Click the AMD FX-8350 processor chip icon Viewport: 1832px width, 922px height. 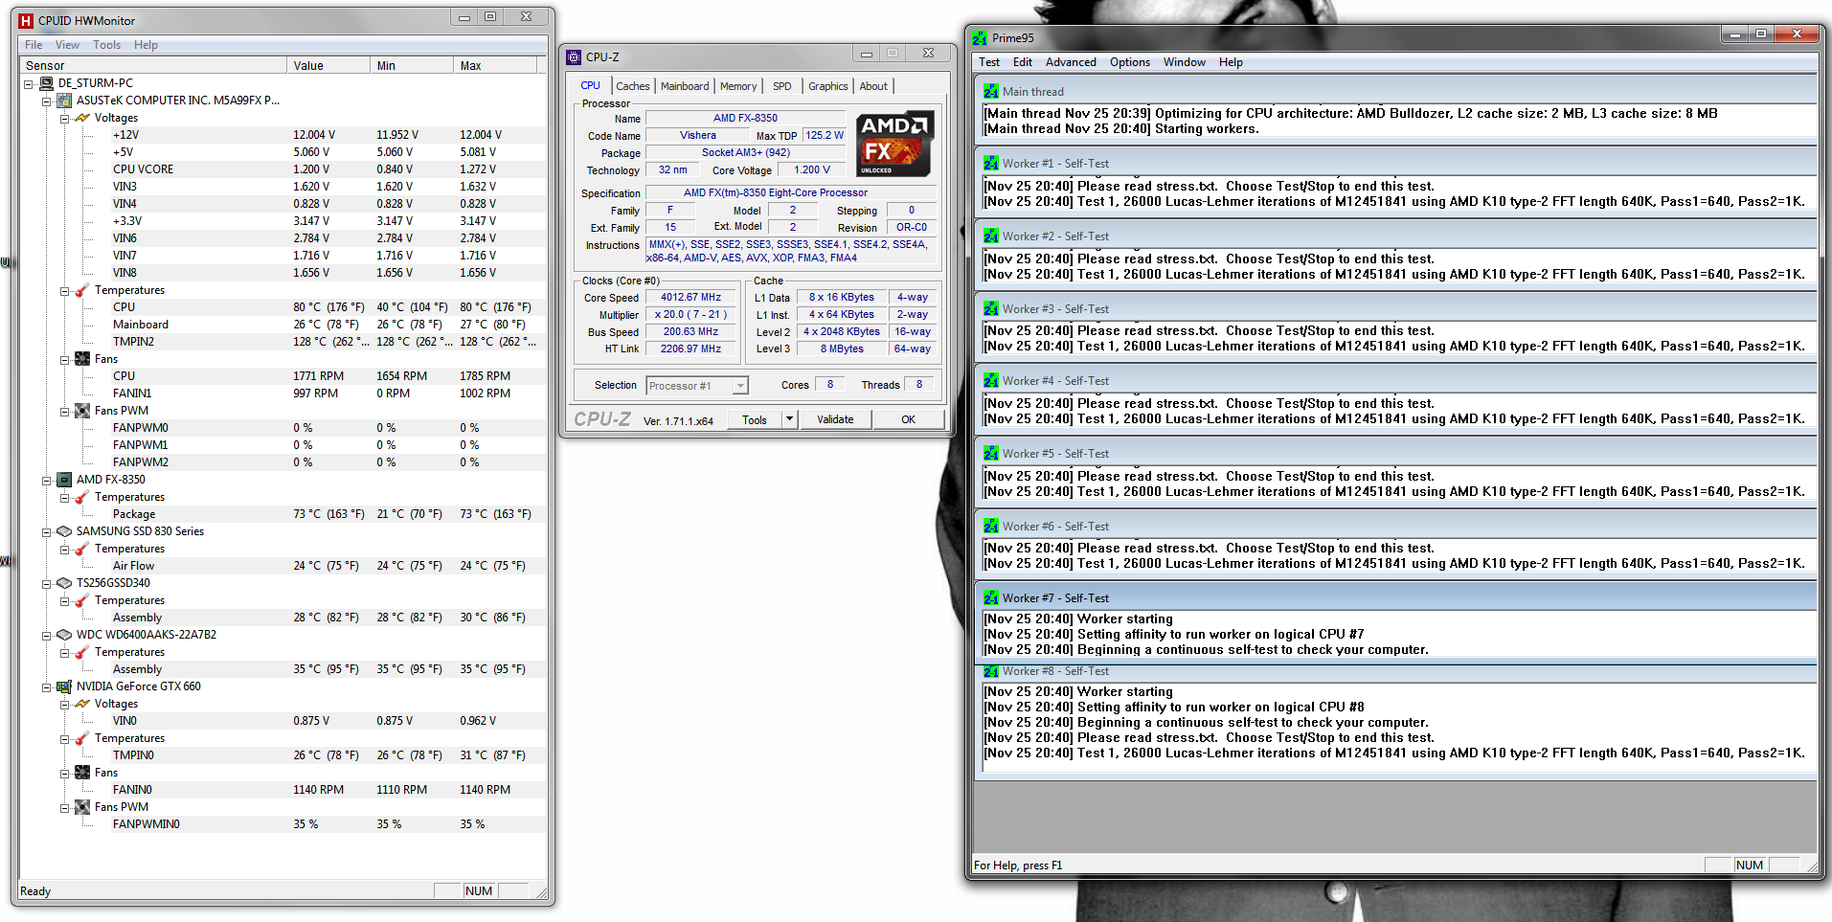64,480
